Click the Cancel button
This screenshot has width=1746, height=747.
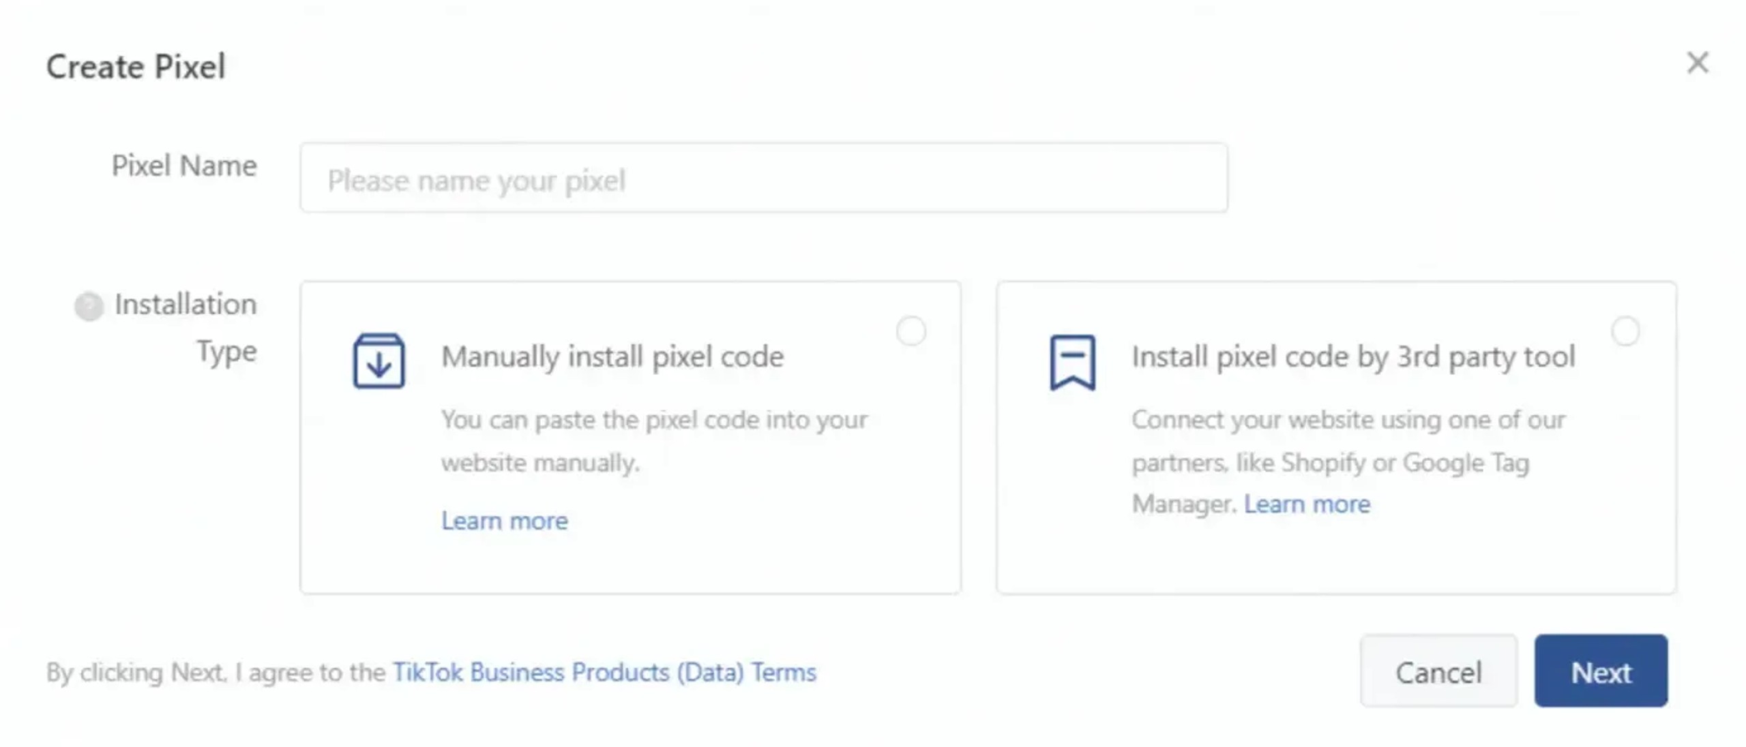[1438, 671]
